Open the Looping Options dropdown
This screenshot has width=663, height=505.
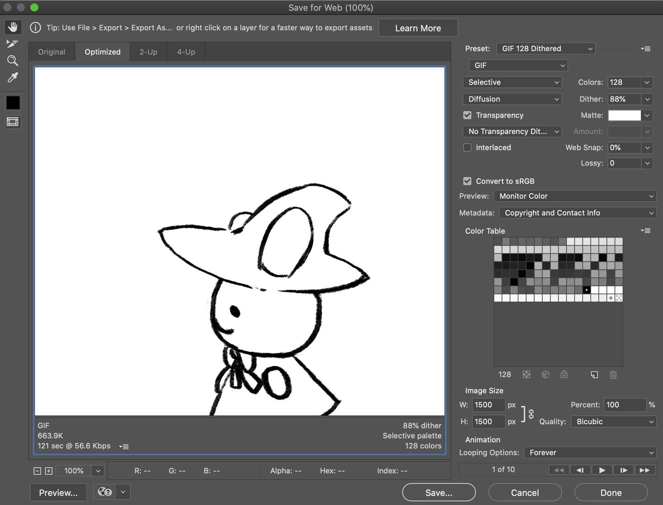(589, 452)
